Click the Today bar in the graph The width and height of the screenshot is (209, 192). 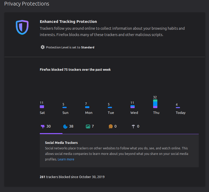(178, 108)
